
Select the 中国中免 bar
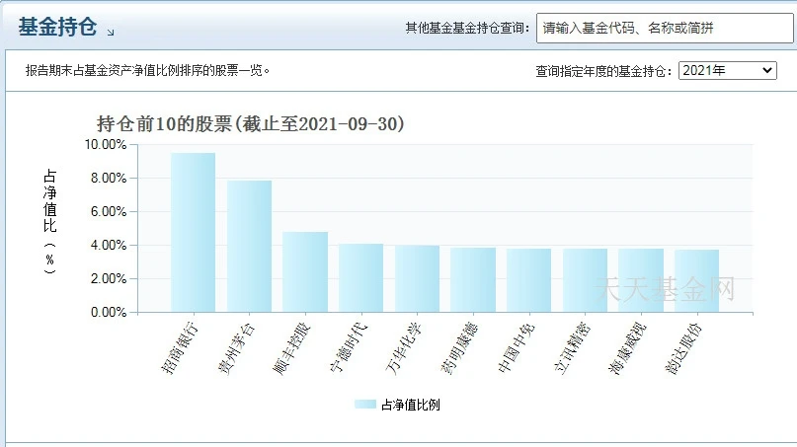pyautogui.click(x=529, y=280)
